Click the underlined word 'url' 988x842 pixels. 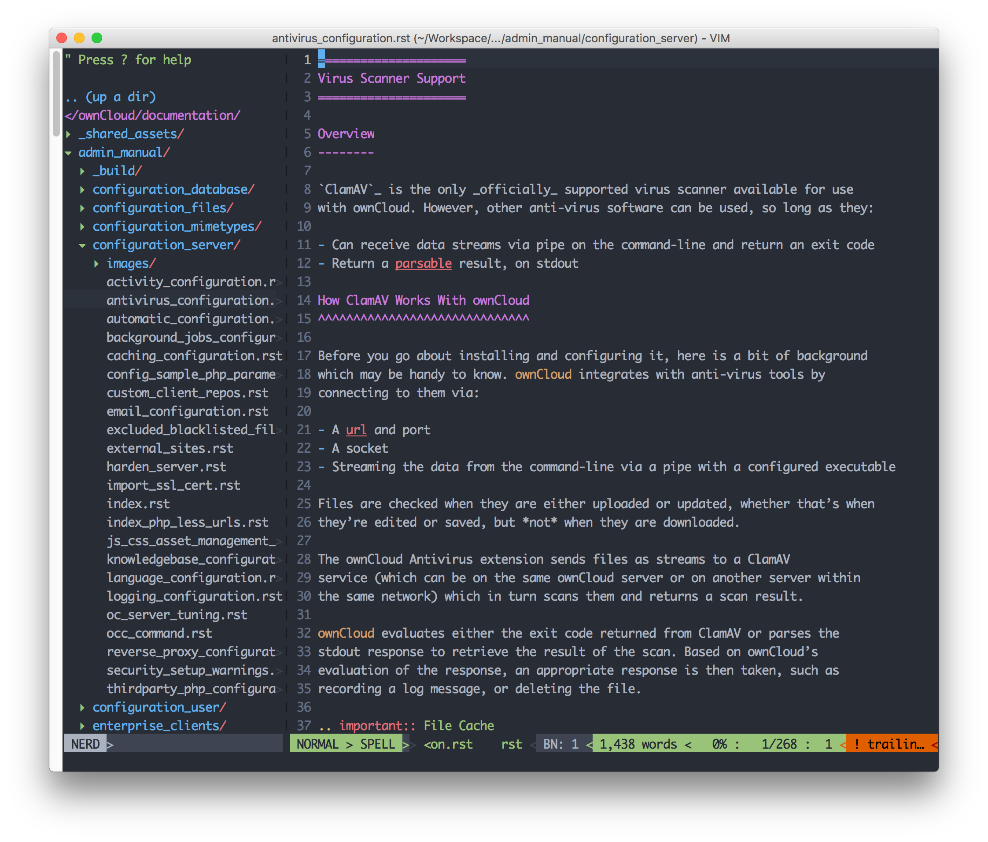pos(356,430)
